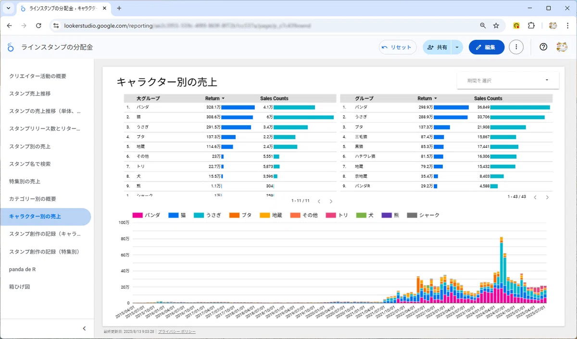Click the 編集 edit button
The width and height of the screenshot is (577, 339).
click(486, 47)
